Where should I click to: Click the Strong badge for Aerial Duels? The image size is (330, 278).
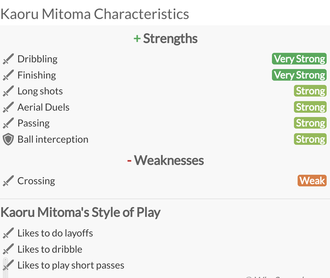(310, 107)
